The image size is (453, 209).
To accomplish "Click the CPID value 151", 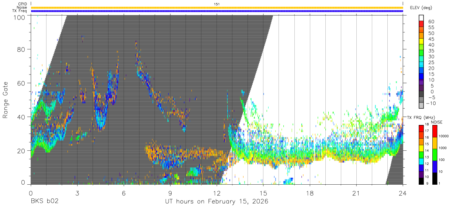I will (217, 4).
